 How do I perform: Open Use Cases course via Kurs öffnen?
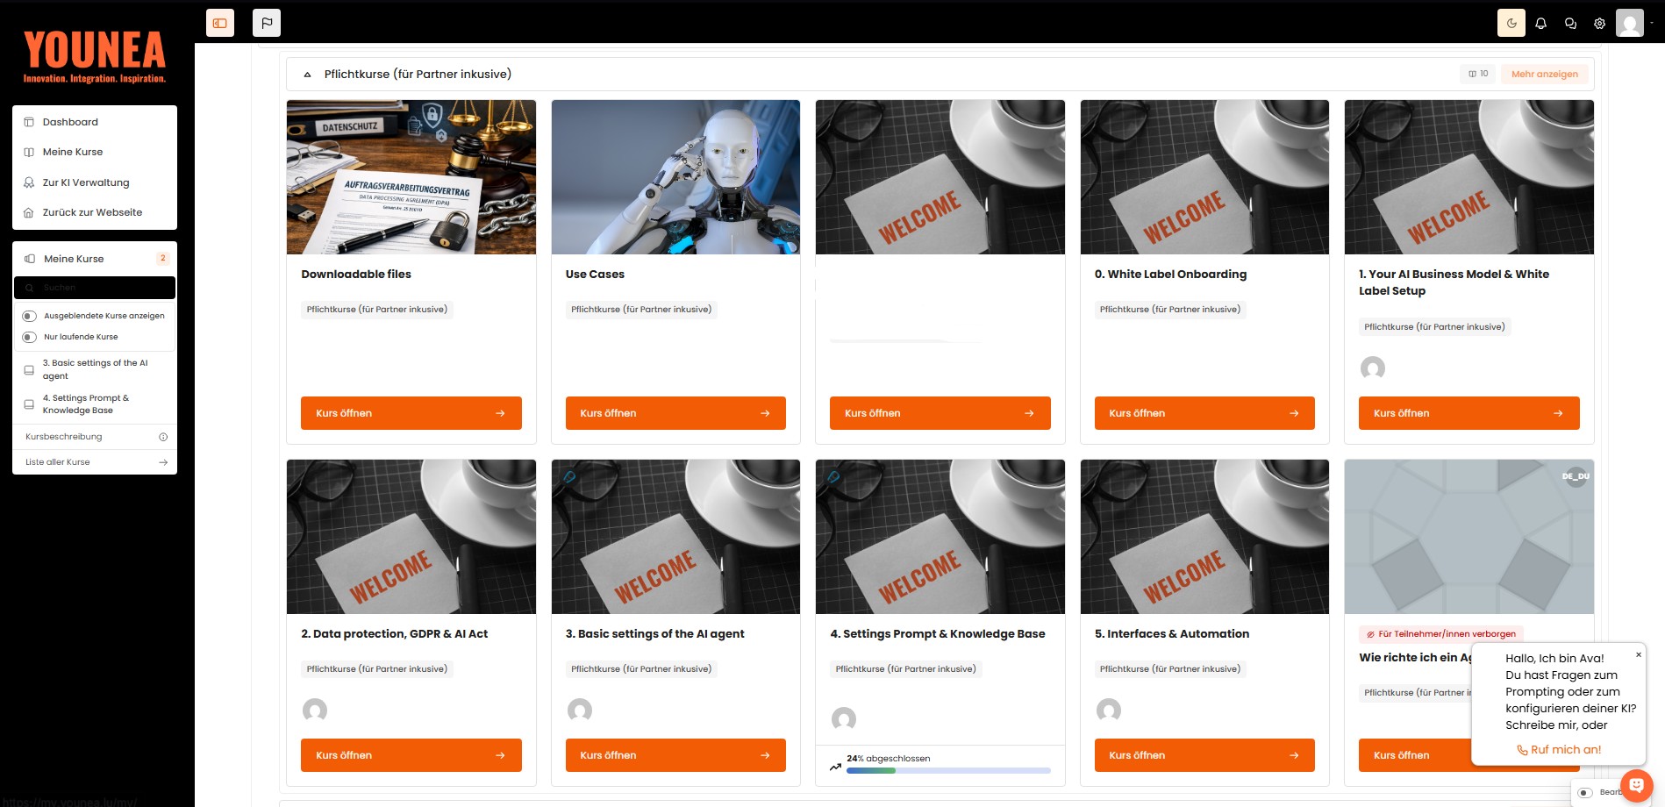[x=675, y=413]
